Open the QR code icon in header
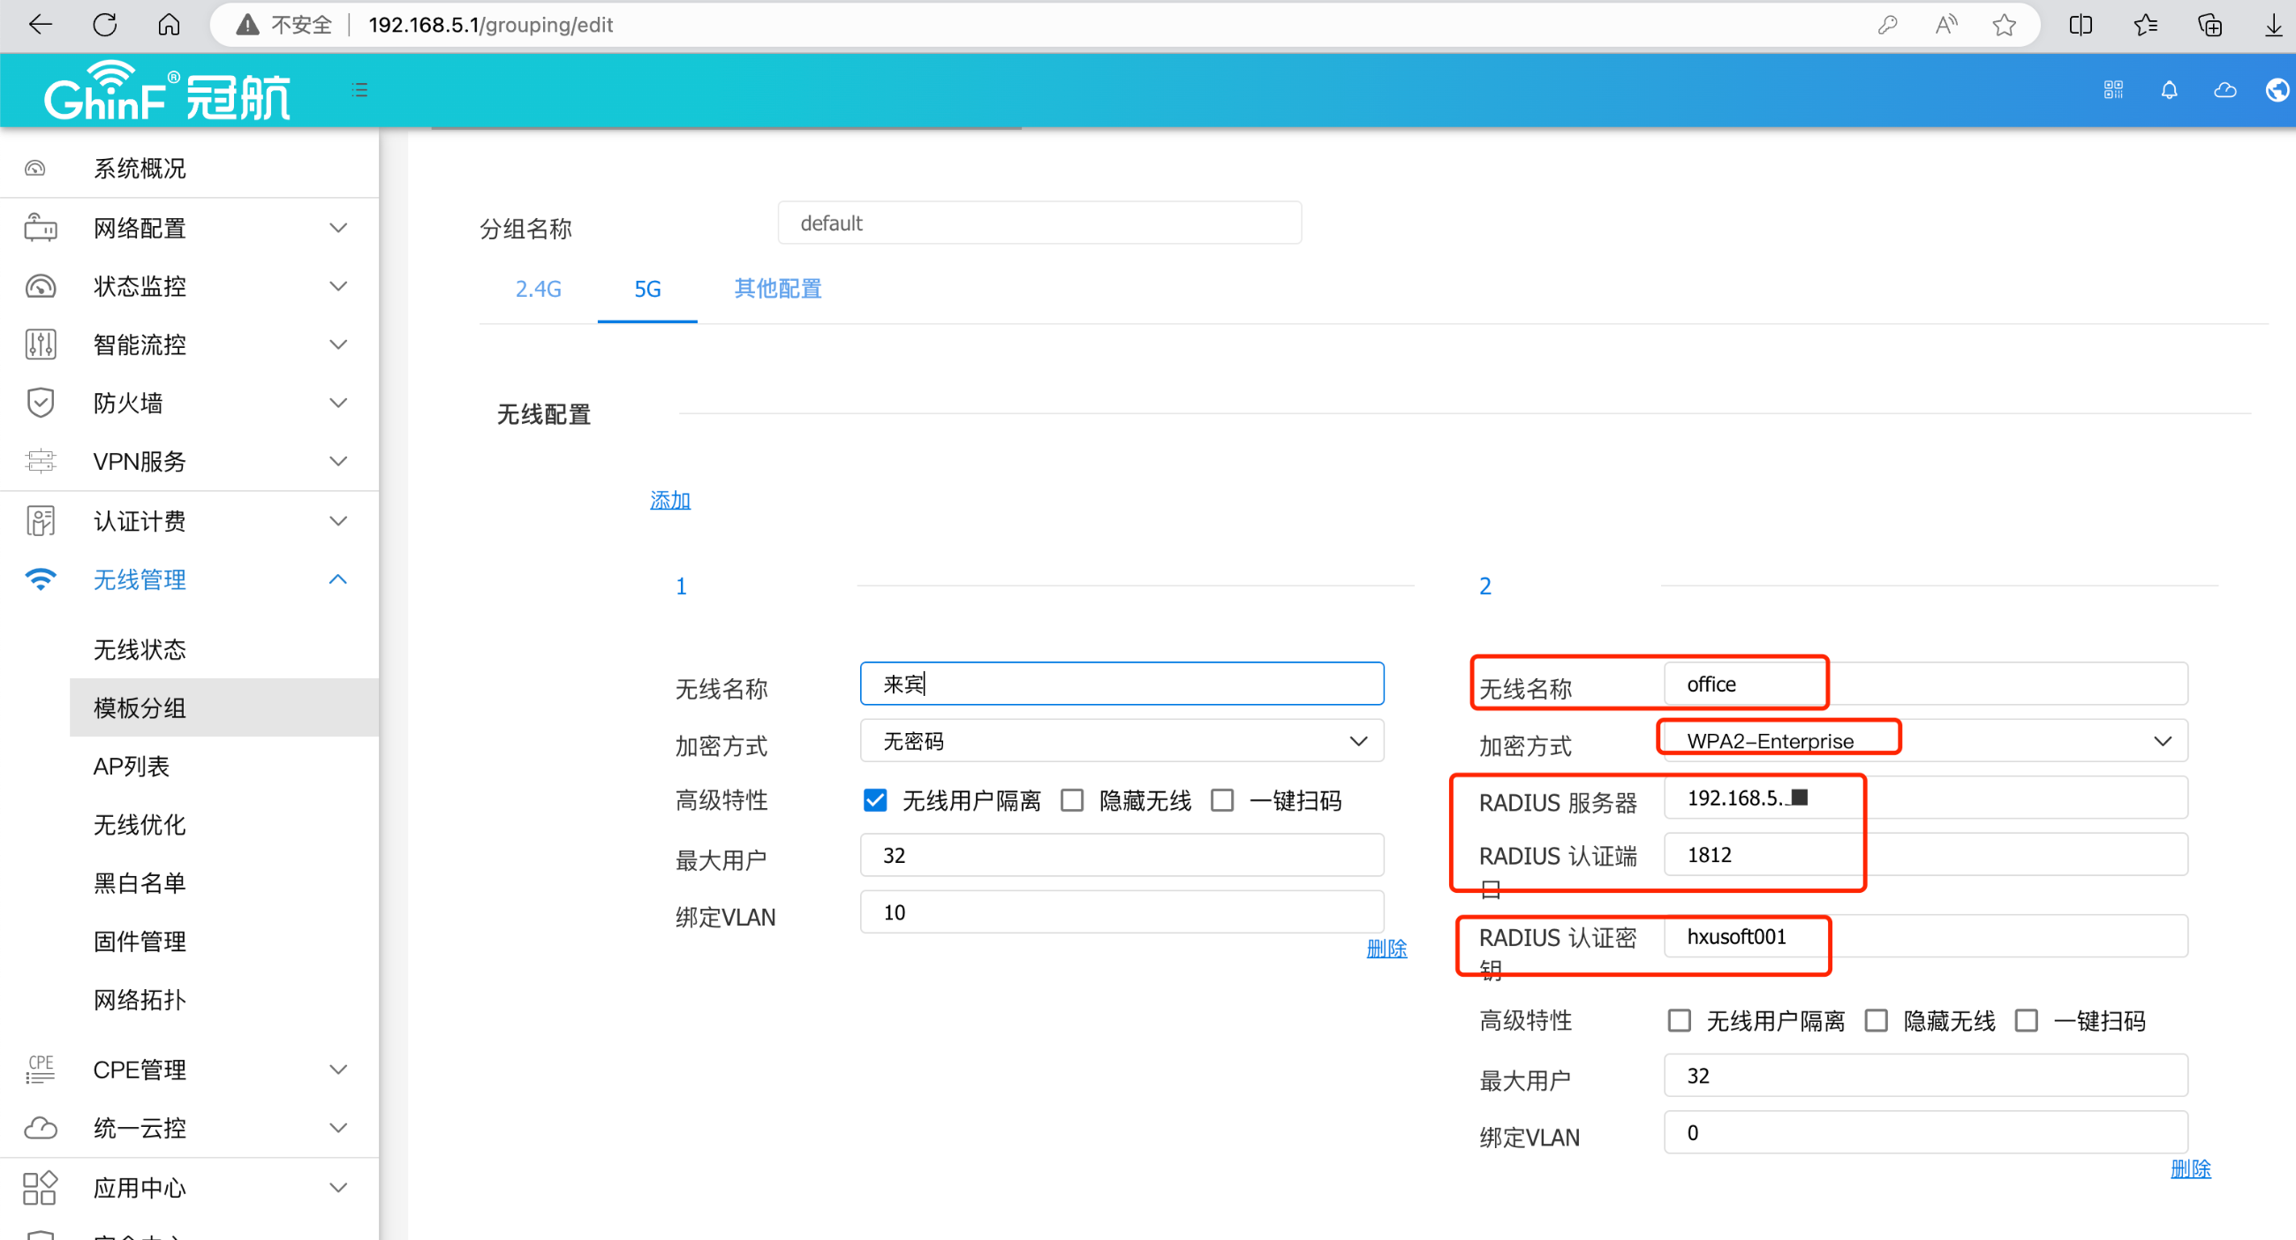Screen dimensions: 2296x1240 [x=2113, y=89]
